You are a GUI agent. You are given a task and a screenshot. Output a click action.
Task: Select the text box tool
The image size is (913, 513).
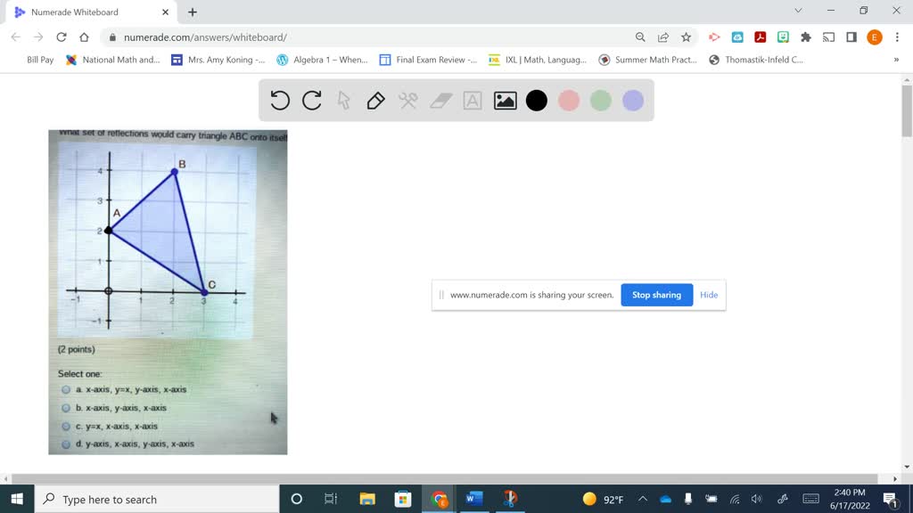473,101
